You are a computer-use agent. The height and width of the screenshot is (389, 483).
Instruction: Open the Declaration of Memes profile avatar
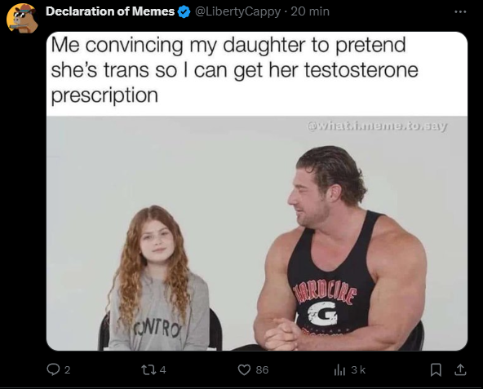[22, 18]
